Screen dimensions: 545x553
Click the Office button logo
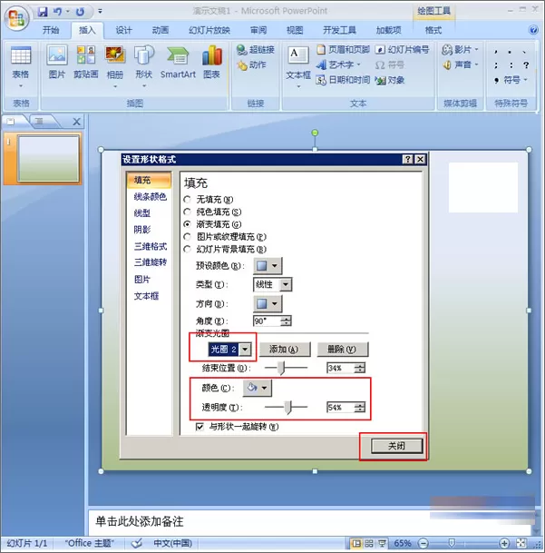tap(15, 17)
